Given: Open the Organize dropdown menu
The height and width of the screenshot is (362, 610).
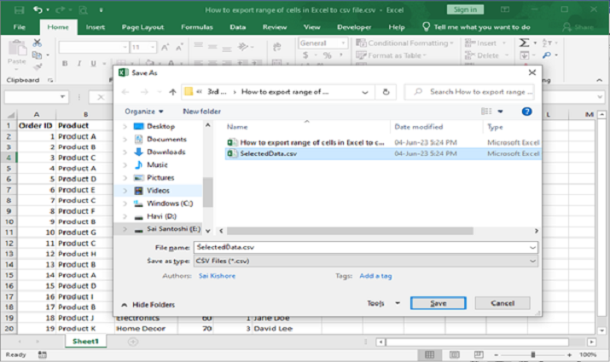Looking at the screenshot, I should click(x=144, y=112).
